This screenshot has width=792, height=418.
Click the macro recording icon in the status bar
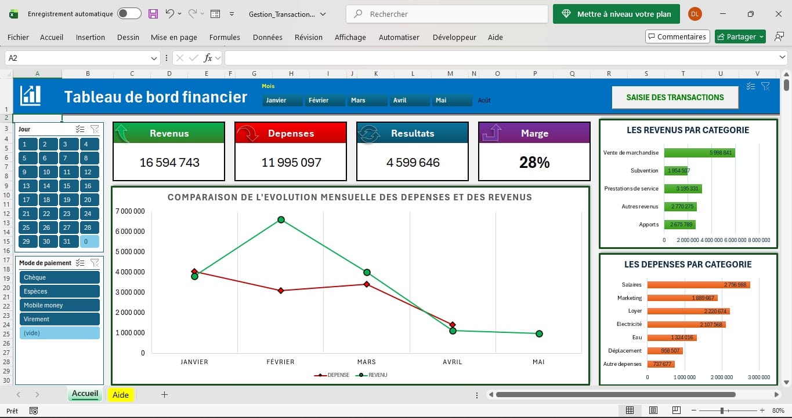tap(34, 411)
